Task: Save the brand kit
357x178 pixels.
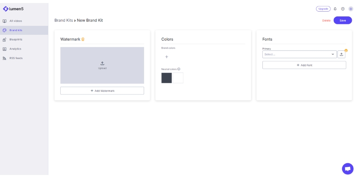Action: click(343, 20)
